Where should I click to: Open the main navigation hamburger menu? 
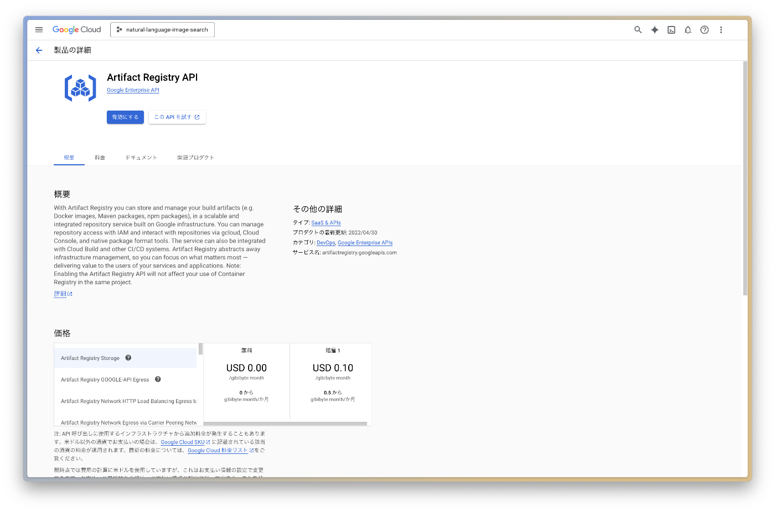39,30
